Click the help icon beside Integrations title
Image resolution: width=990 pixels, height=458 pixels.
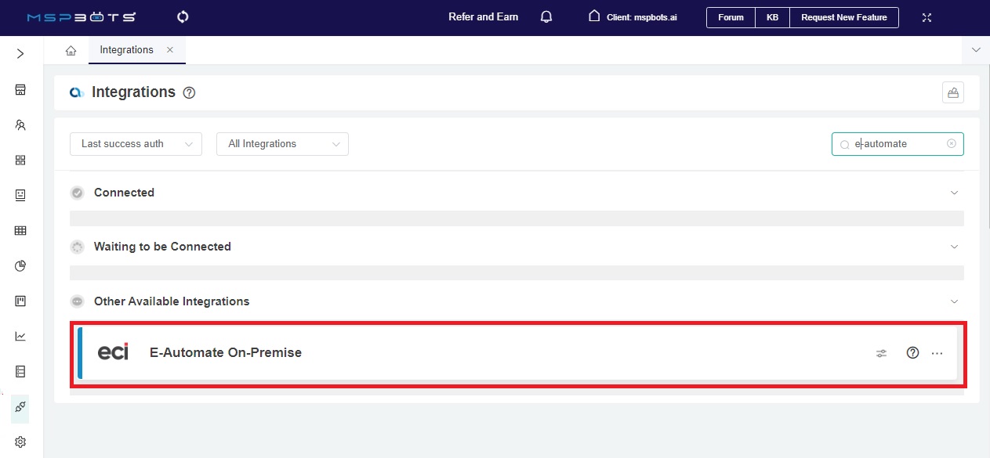click(x=189, y=92)
